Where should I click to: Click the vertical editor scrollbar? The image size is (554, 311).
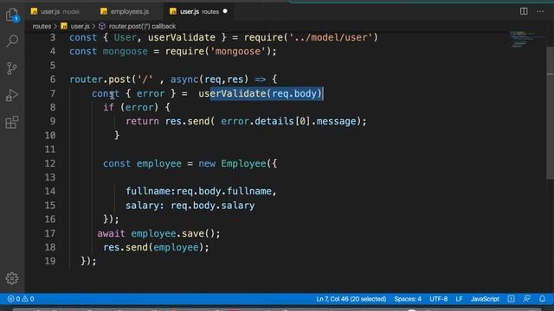tap(551, 113)
